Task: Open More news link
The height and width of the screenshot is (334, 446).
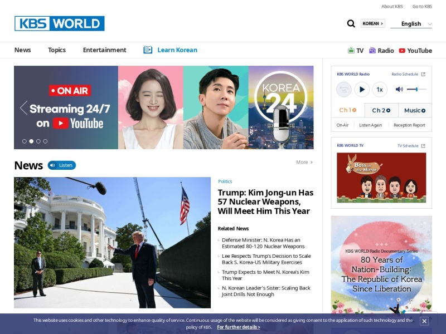Action: pyautogui.click(x=304, y=162)
